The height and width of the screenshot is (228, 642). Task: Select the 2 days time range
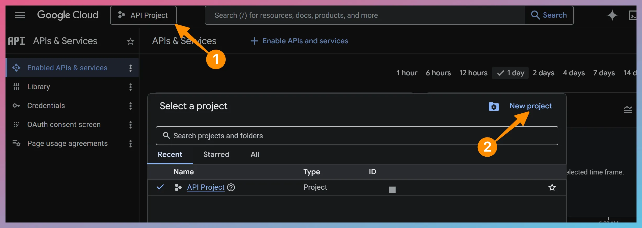(x=543, y=73)
